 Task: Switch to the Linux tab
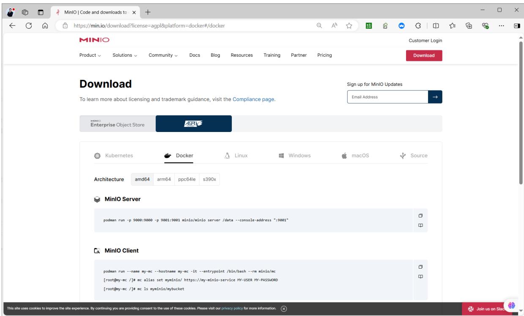236,155
